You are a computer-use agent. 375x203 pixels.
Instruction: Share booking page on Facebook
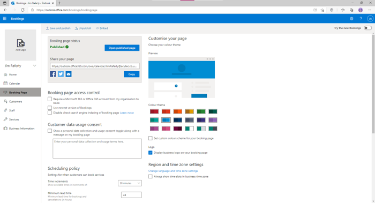tap(53, 74)
